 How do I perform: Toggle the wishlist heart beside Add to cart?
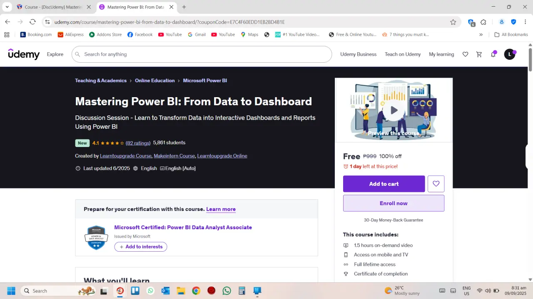tap(436, 184)
